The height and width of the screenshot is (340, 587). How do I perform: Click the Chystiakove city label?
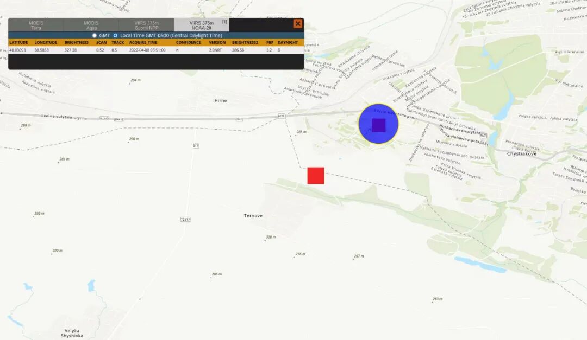[521, 153]
